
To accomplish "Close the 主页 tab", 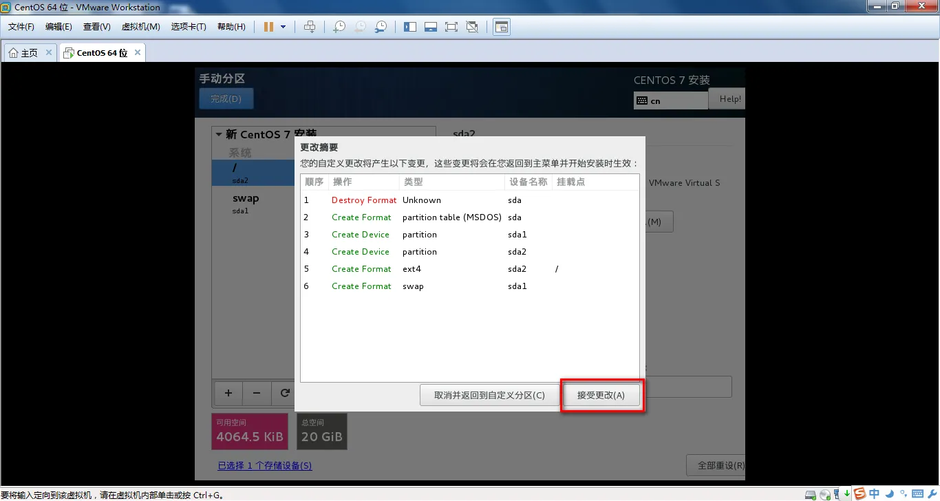I will pos(49,52).
